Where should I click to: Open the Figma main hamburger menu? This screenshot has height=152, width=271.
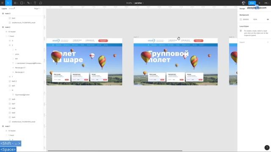[x=3, y=3]
